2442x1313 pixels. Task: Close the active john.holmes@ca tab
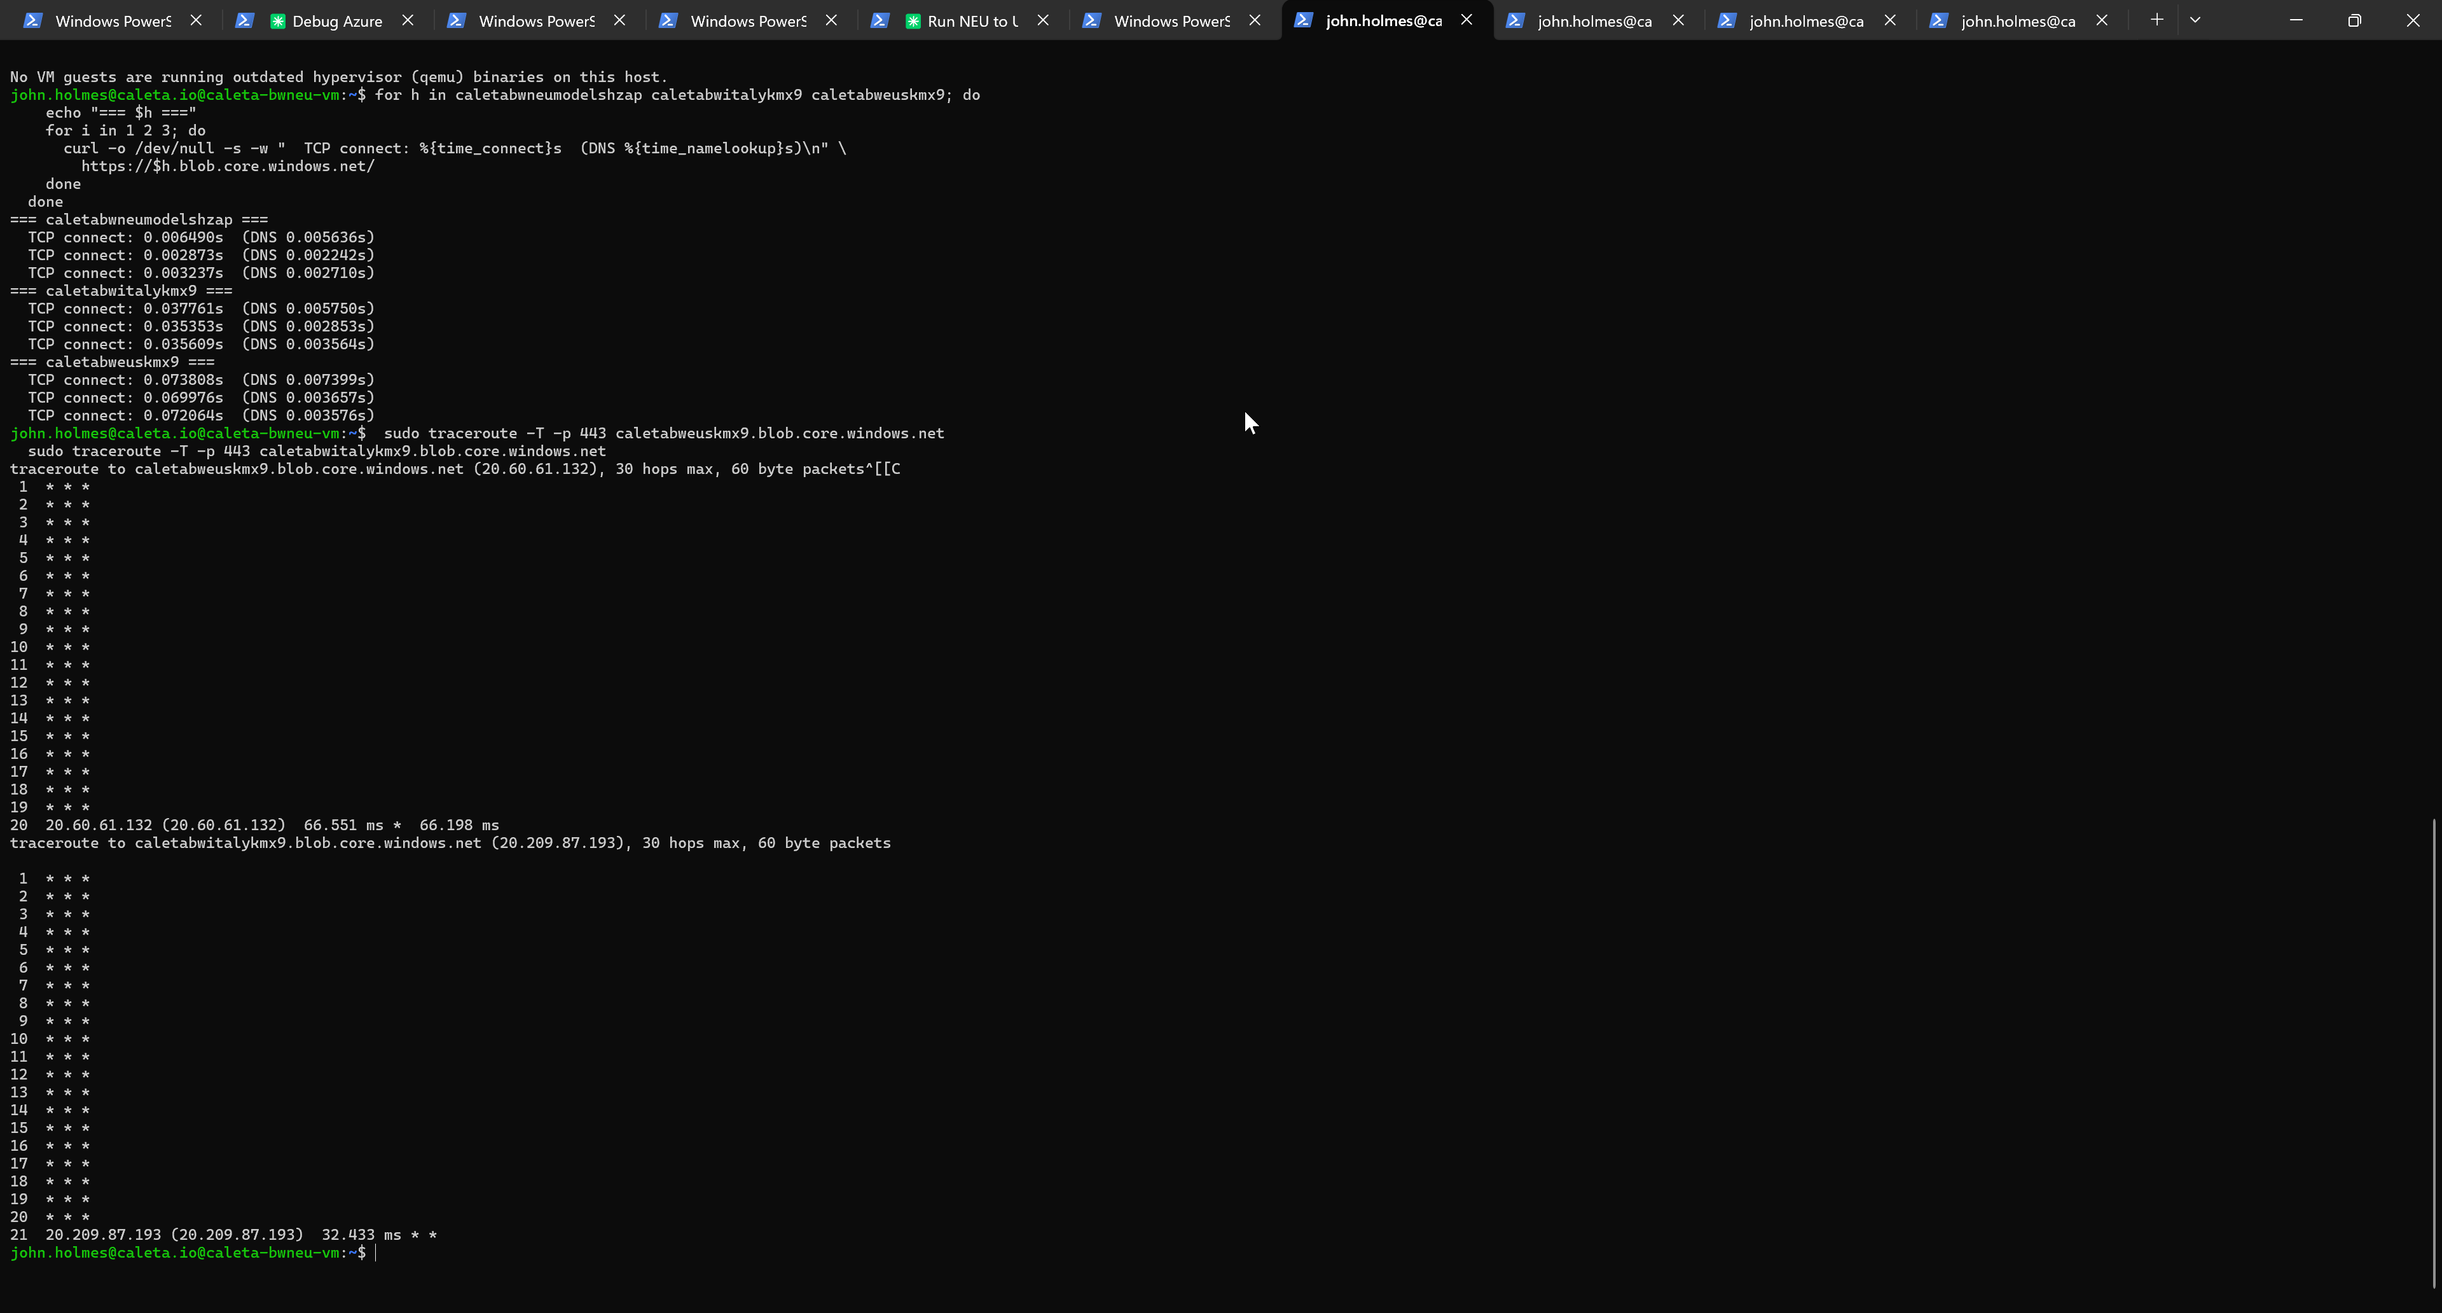[1466, 20]
